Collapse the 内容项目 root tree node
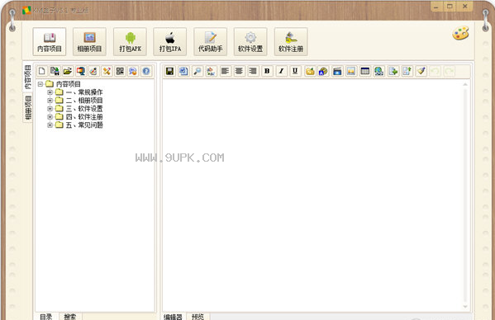Viewport: 495px width, 320px height. [40, 84]
